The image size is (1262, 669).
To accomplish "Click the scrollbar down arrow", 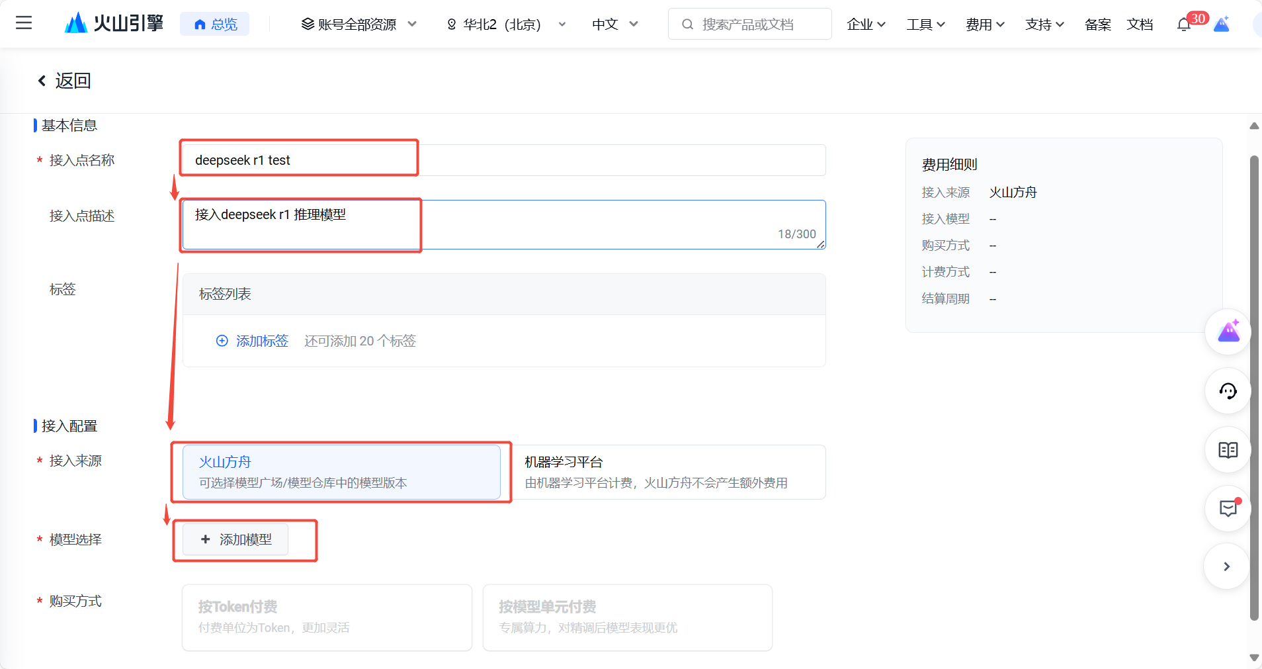I will pyautogui.click(x=1254, y=657).
